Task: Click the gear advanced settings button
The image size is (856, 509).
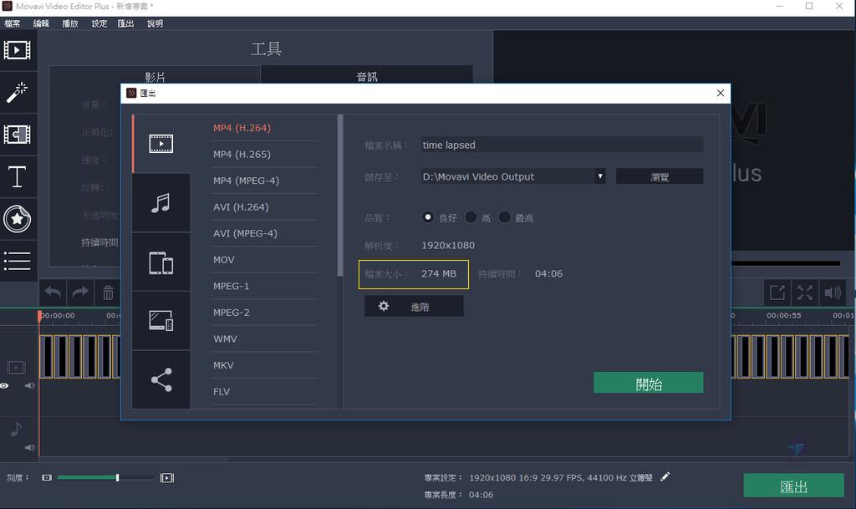Action: pyautogui.click(x=414, y=307)
